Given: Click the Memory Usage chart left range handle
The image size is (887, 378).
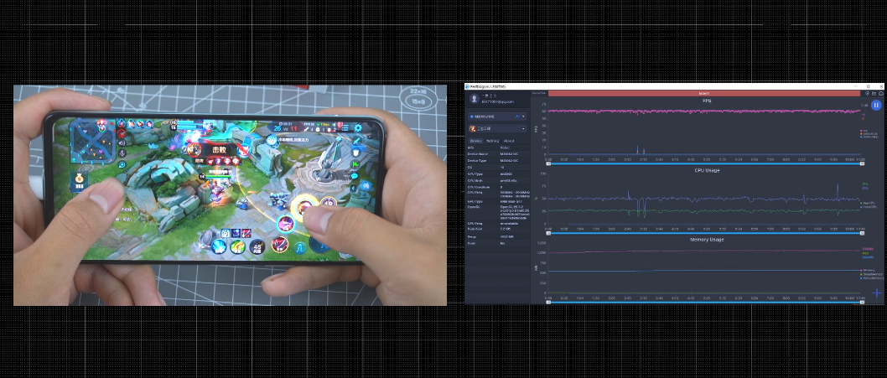Looking at the screenshot, I should pos(549,303).
